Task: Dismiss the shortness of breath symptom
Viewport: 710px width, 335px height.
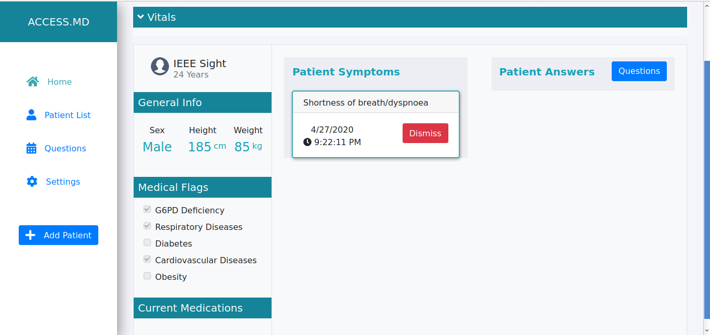Action: click(425, 133)
